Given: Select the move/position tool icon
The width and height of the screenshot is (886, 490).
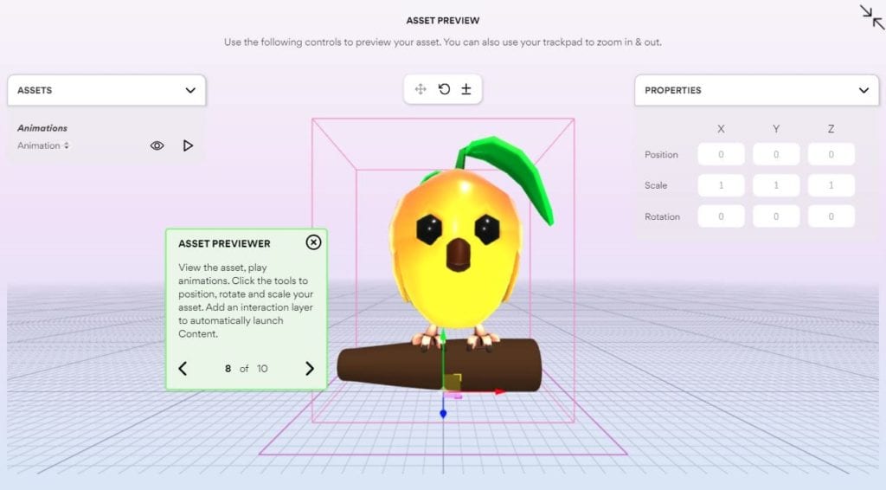Looking at the screenshot, I should click(x=421, y=89).
